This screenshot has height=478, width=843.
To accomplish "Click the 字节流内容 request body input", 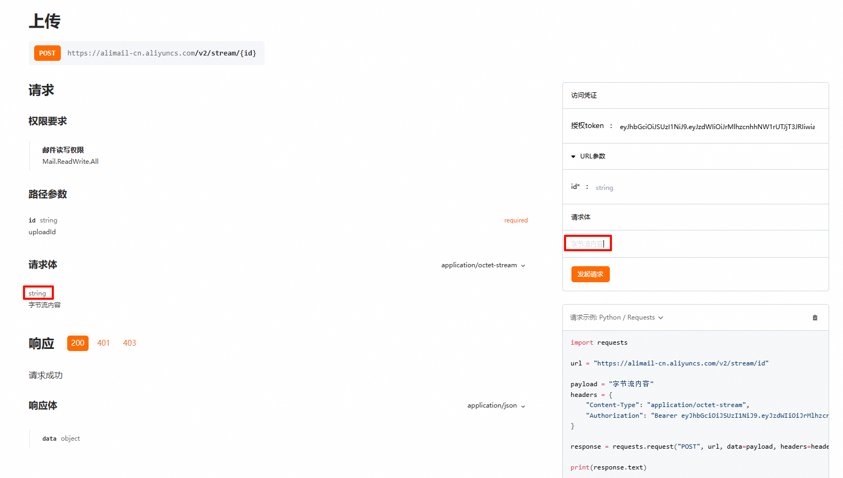I will 588,244.
